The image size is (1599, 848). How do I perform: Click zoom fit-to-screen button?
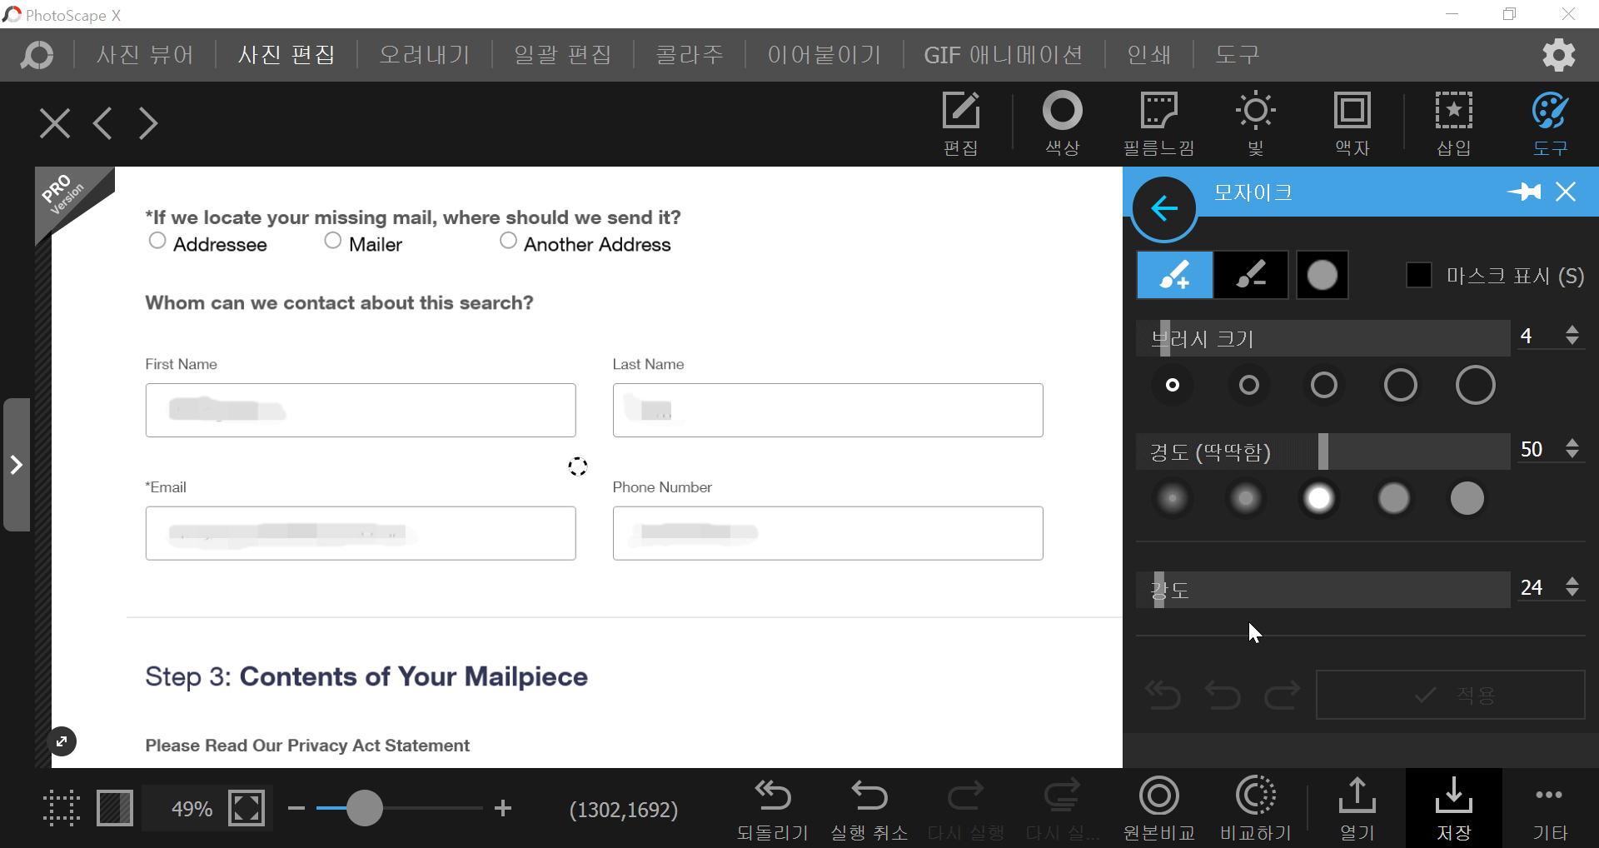click(x=247, y=808)
